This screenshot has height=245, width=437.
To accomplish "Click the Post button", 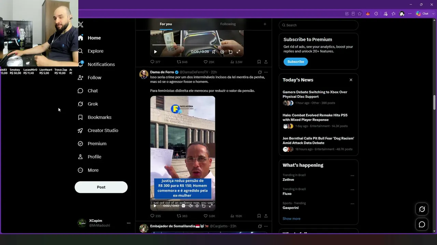I will tap(101, 187).
